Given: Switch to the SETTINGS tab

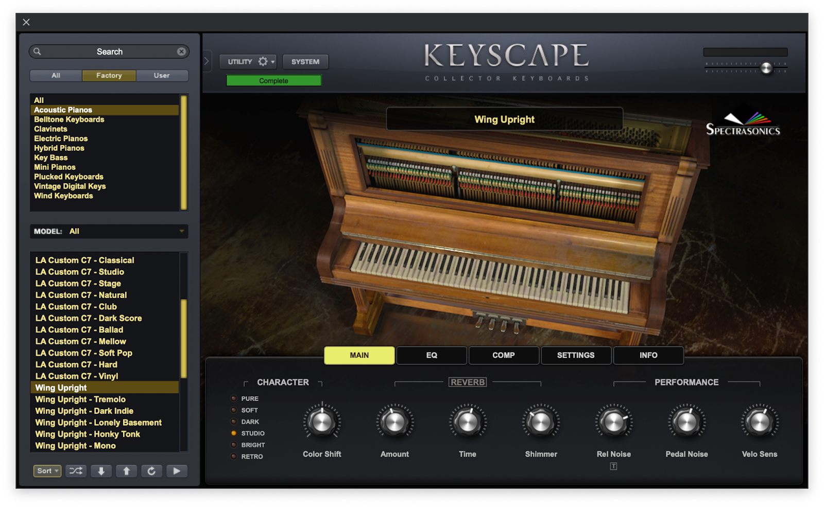Looking at the screenshot, I should pyautogui.click(x=576, y=355).
